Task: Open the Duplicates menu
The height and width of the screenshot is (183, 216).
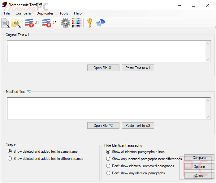Action: click(45, 13)
